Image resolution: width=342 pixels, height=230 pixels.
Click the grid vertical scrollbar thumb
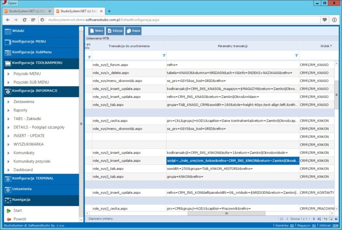tap(337, 94)
